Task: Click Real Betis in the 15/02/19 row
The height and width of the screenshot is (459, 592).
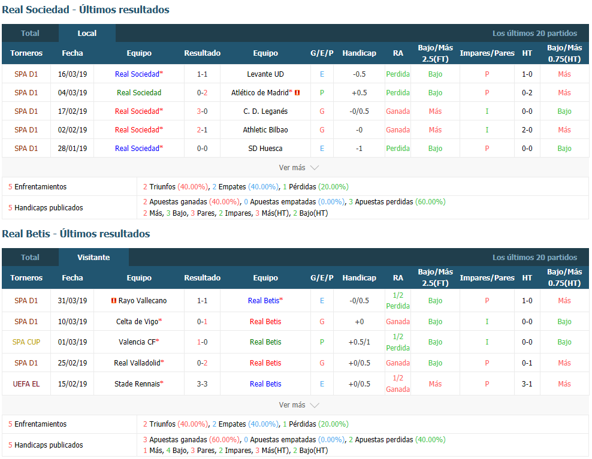Action: 265,384
